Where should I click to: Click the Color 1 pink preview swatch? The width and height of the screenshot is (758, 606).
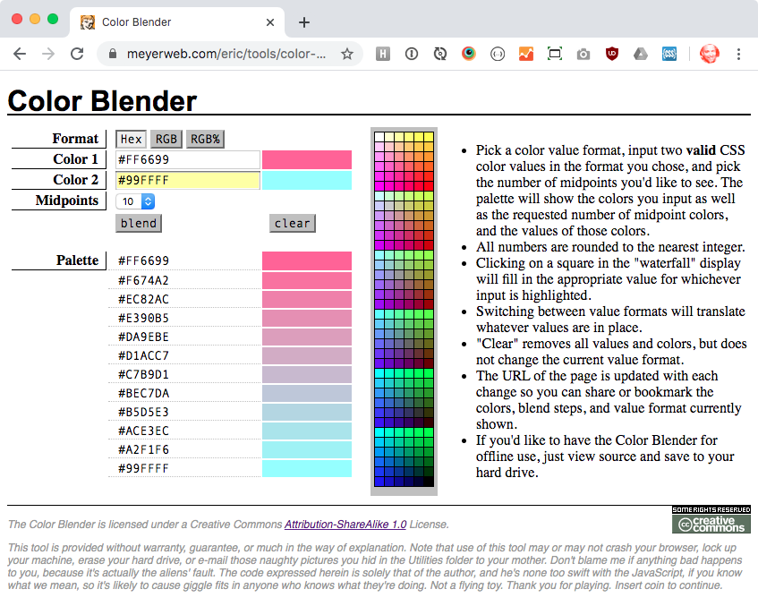coord(307,159)
